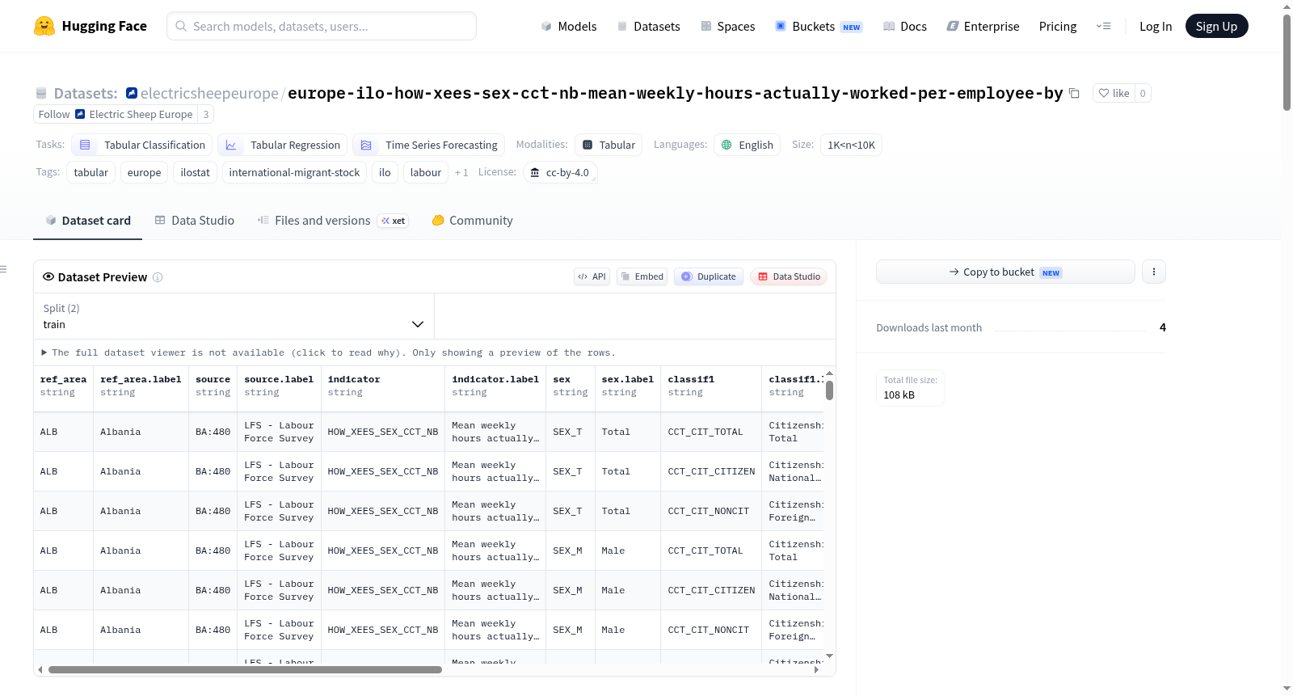The width and height of the screenshot is (1293, 696).
Task: Open the Tabular Regression task tag
Action: coord(282,145)
